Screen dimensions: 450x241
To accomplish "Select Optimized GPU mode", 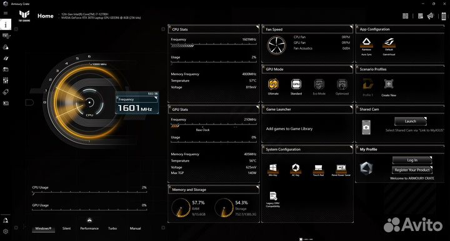I will point(342,87).
